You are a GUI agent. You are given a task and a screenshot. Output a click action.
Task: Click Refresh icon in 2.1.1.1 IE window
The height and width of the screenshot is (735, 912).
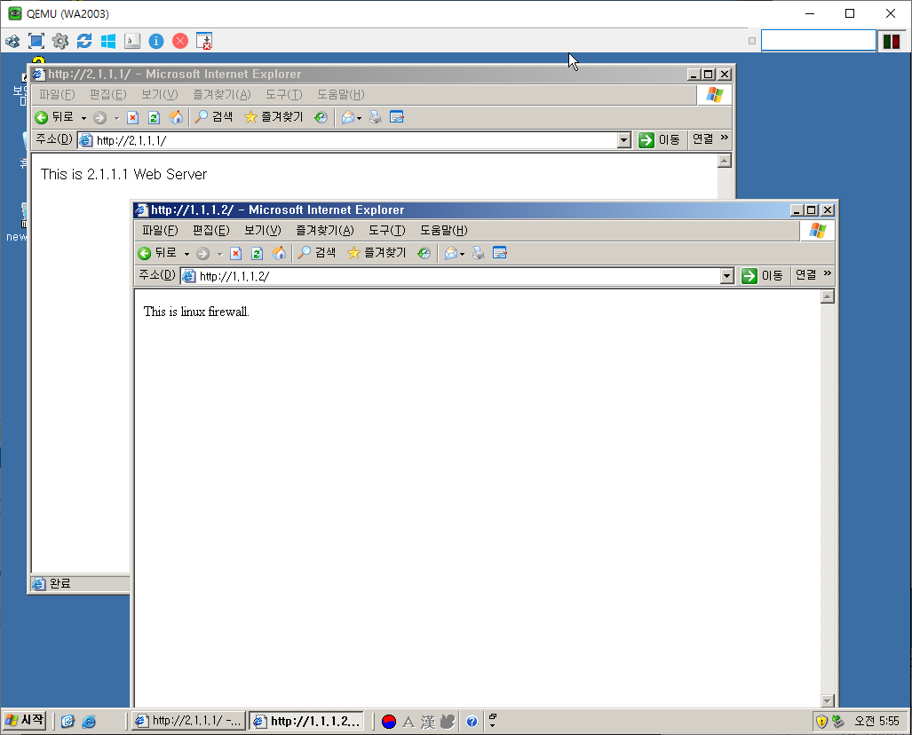pos(155,117)
